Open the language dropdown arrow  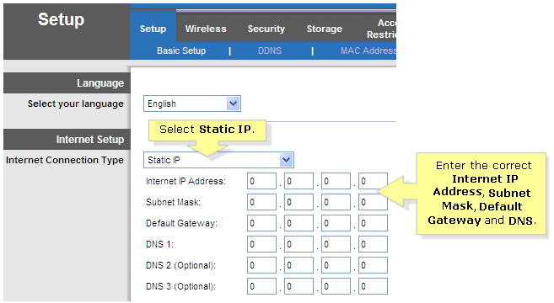click(x=234, y=104)
